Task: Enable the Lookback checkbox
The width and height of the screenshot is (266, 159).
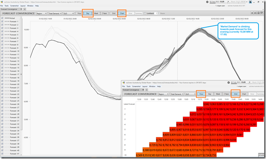Action: coord(145,13)
